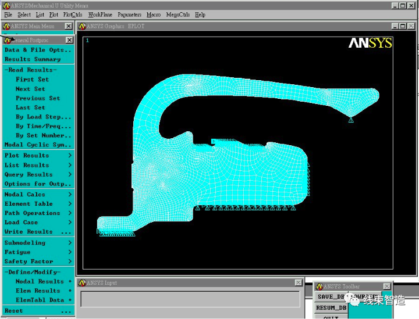Open the WorkPlane menu
The width and height of the screenshot is (419, 319).
pos(100,15)
